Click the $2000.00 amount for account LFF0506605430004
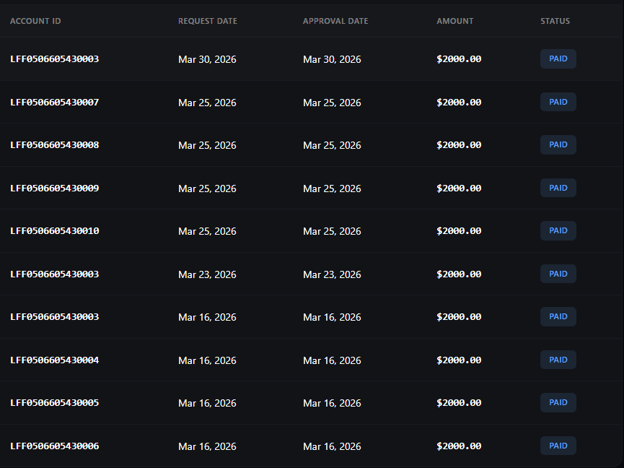This screenshot has width=624, height=468. 459,360
